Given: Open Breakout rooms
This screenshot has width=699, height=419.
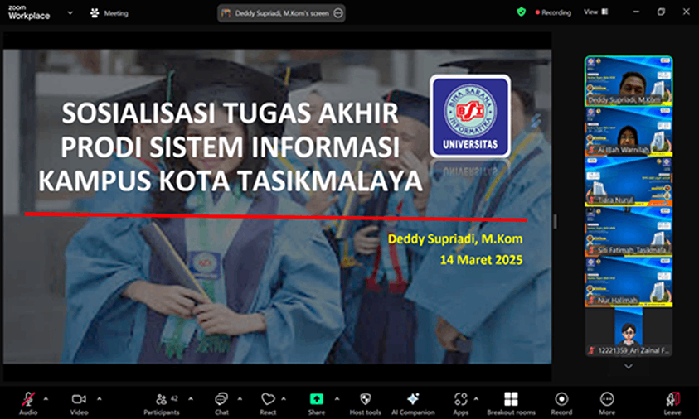Looking at the screenshot, I should (511, 399).
